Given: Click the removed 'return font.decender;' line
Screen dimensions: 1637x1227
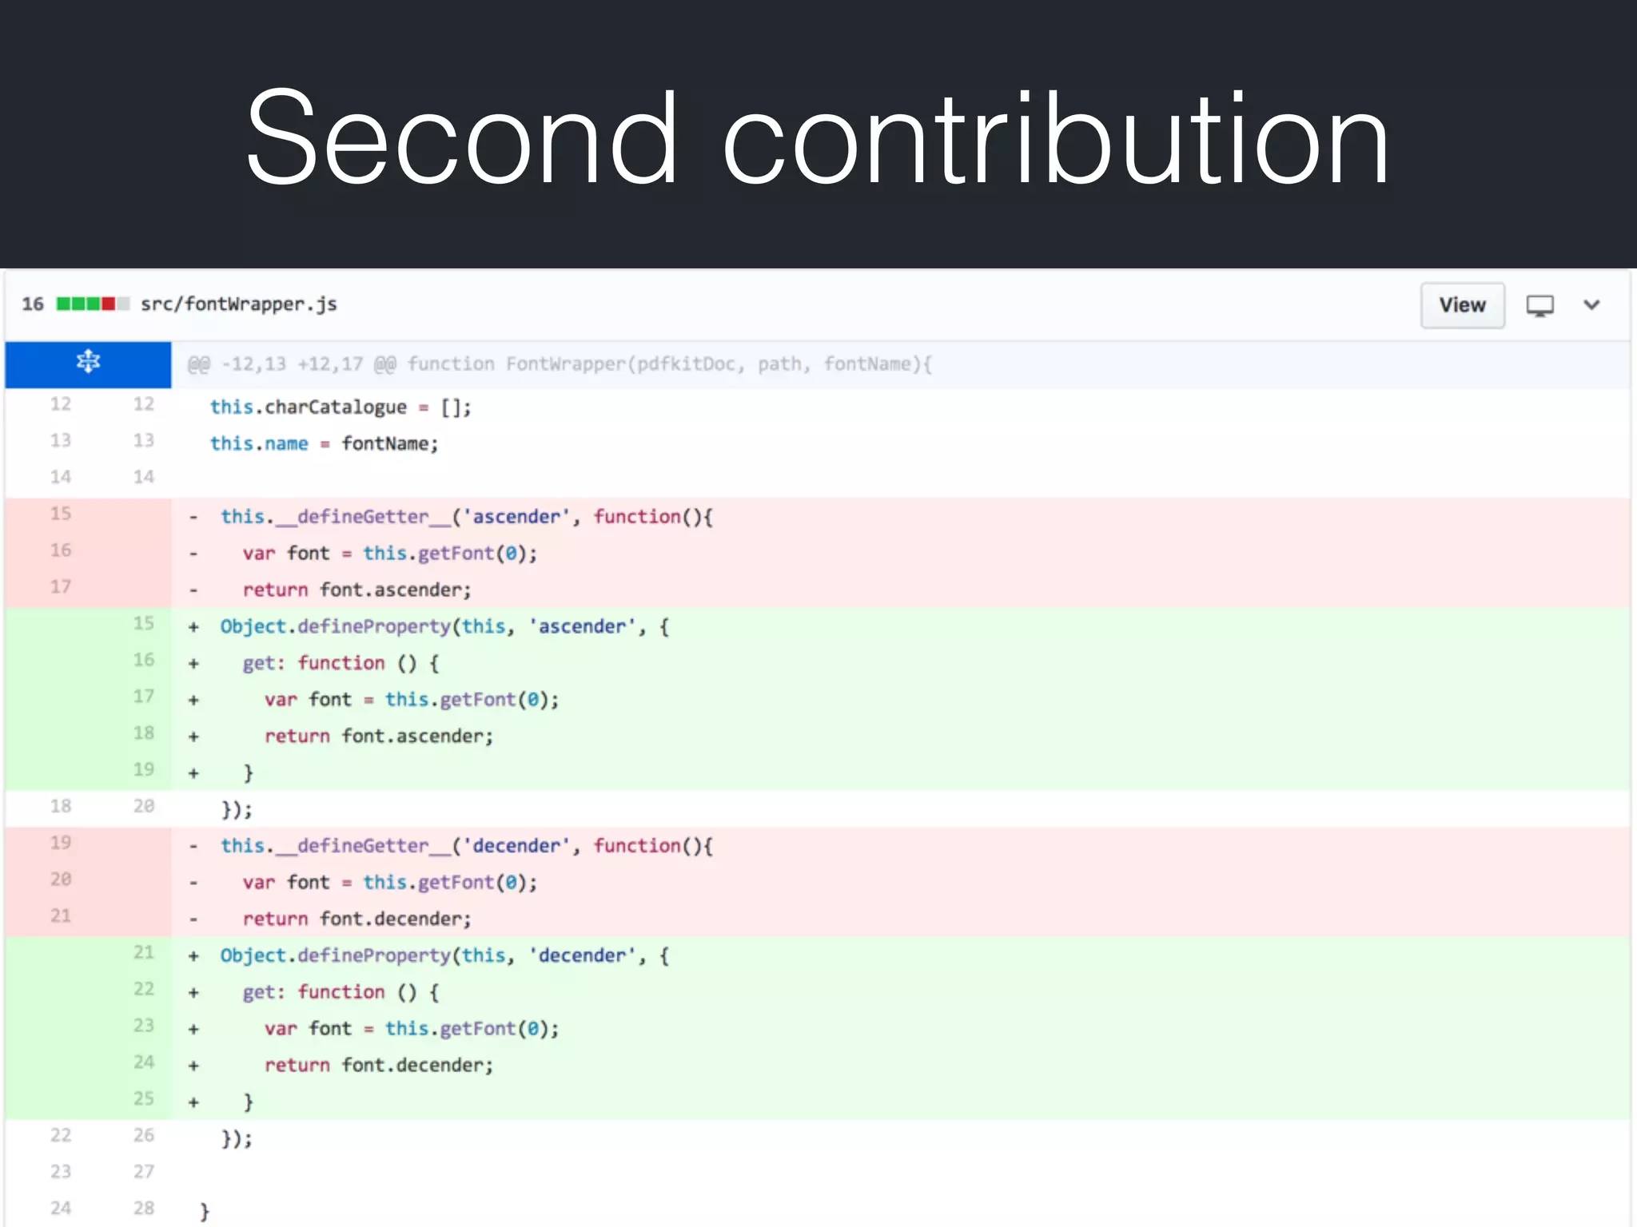Looking at the screenshot, I should pyautogui.click(x=356, y=919).
